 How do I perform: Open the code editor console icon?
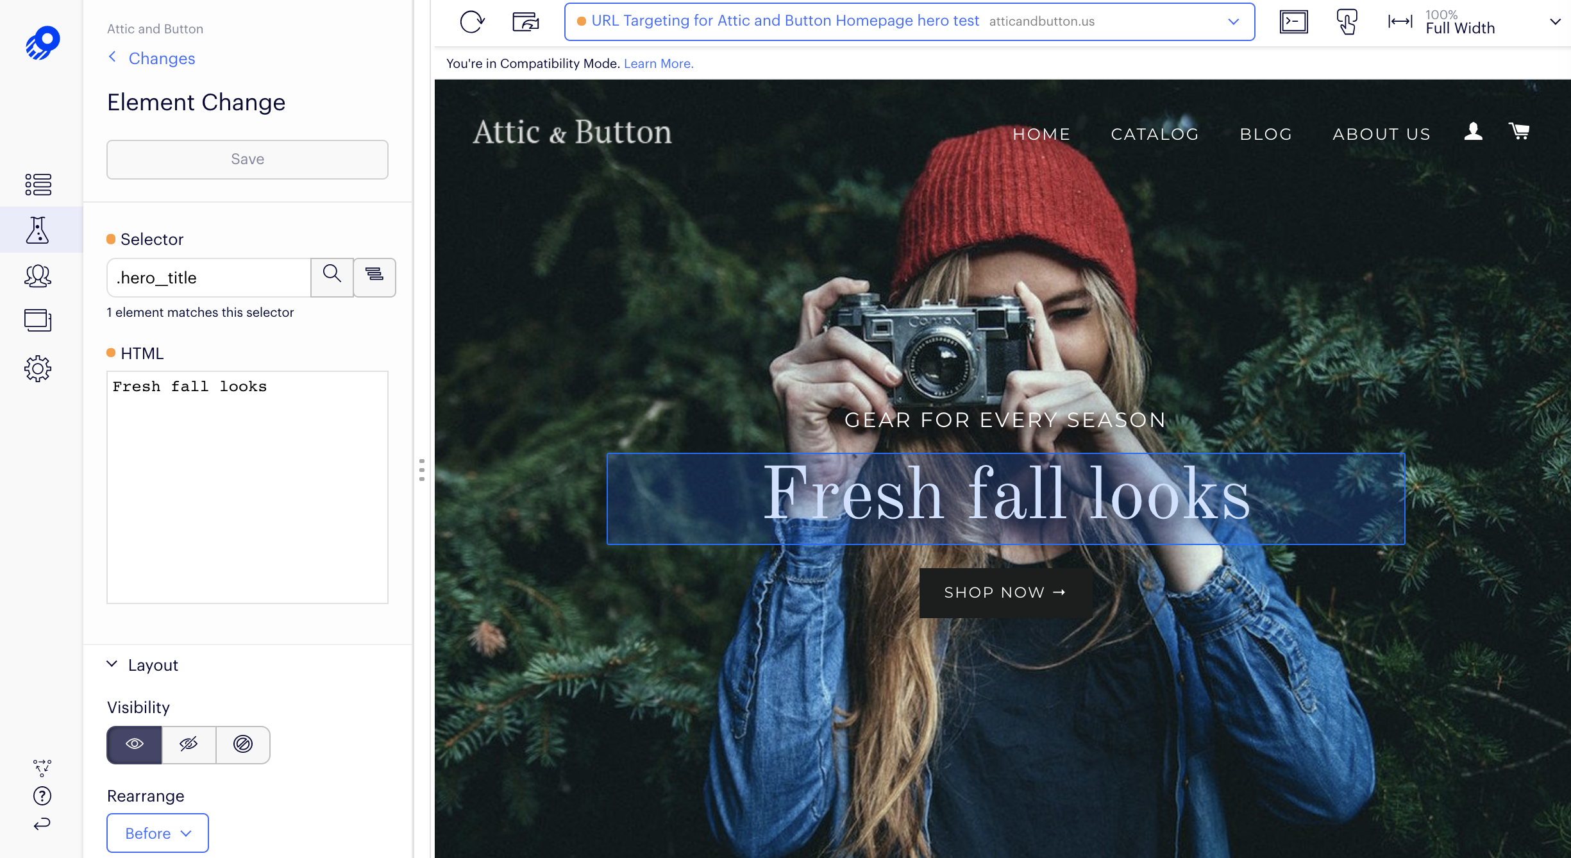pos(1293,22)
